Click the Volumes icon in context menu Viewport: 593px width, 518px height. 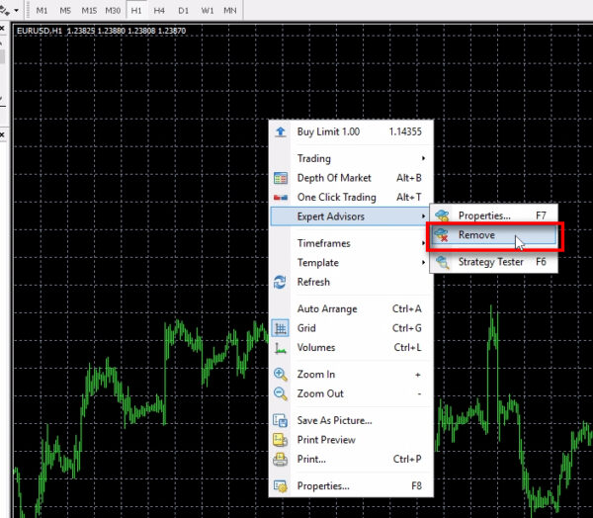point(281,348)
